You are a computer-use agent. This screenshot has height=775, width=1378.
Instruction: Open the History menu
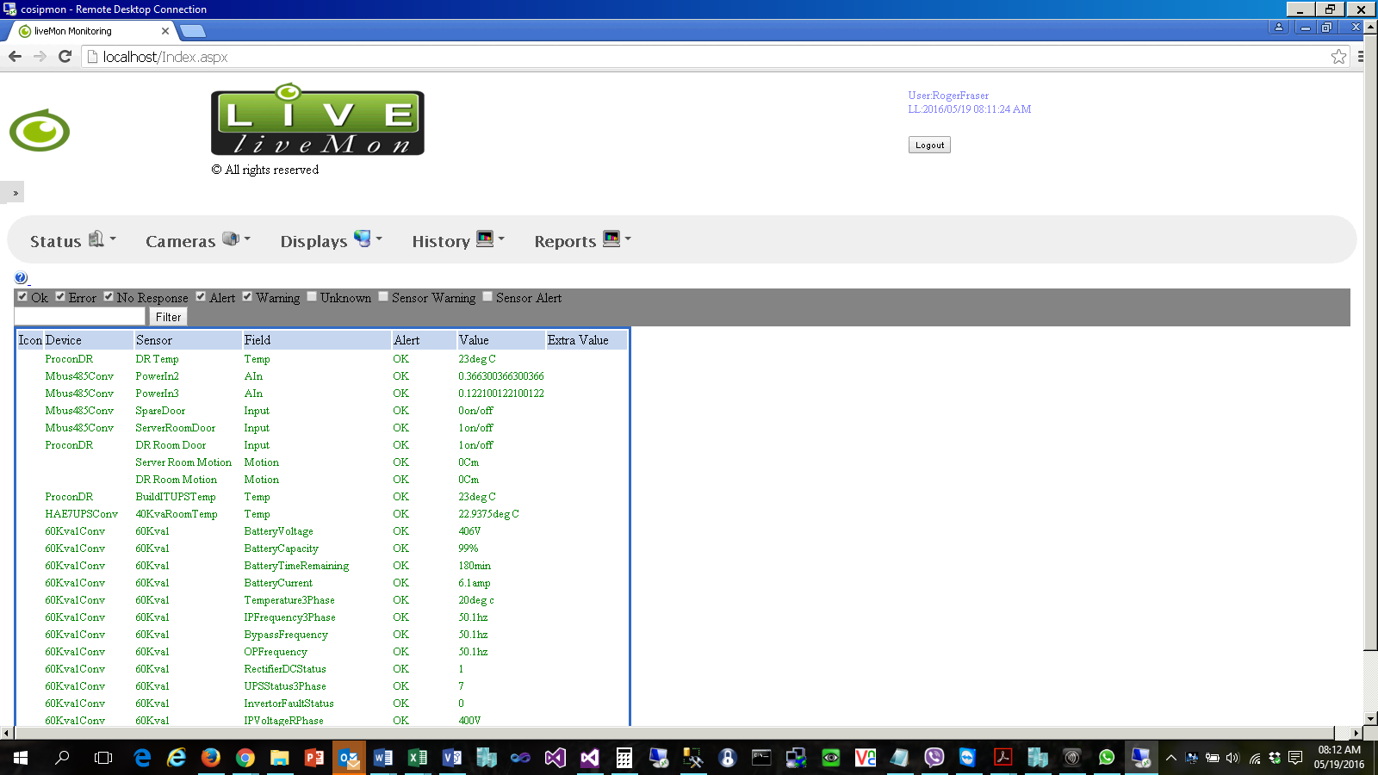point(457,241)
